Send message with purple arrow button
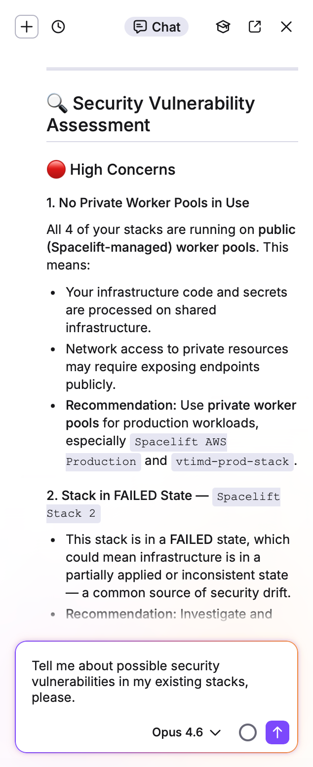Viewport: 313px width, 767px height. coord(277,732)
